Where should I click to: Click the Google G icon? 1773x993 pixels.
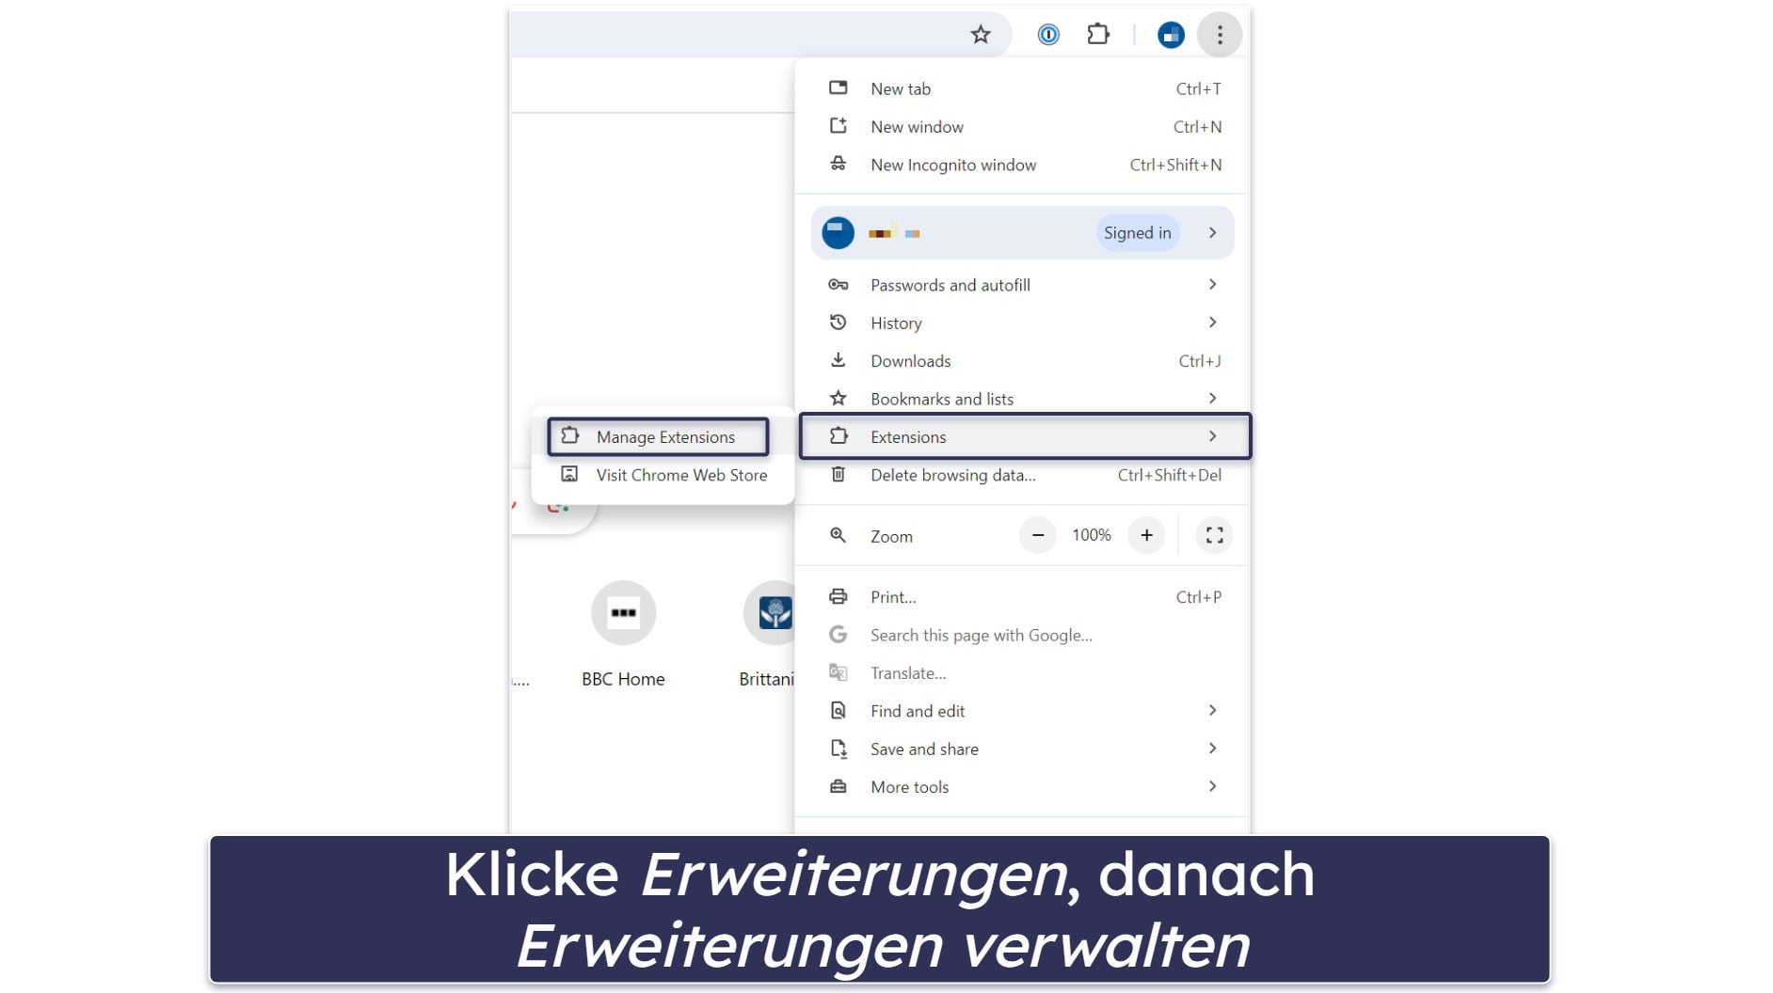[838, 635]
